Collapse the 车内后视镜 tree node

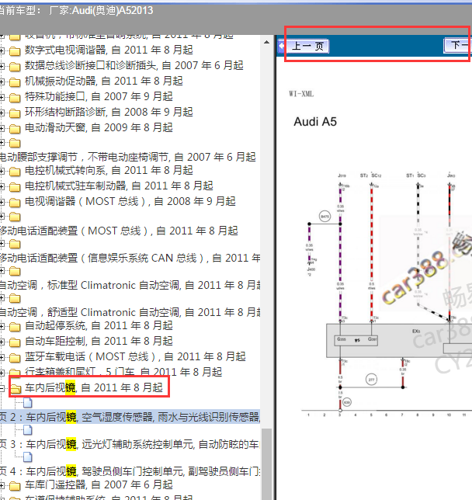click(x=2, y=388)
